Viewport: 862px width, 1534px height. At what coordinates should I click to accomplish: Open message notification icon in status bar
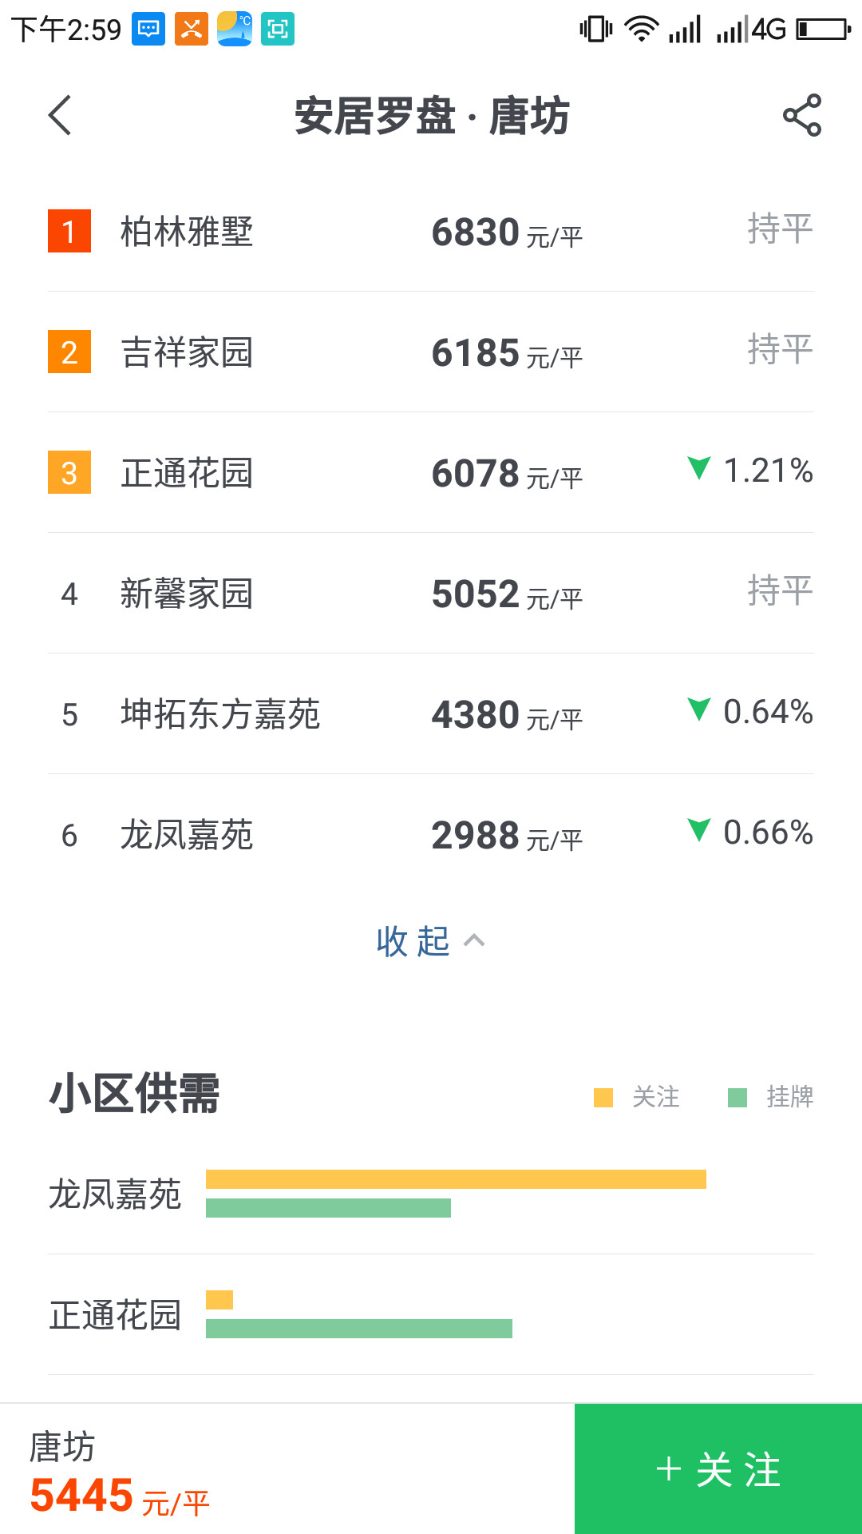tap(148, 30)
